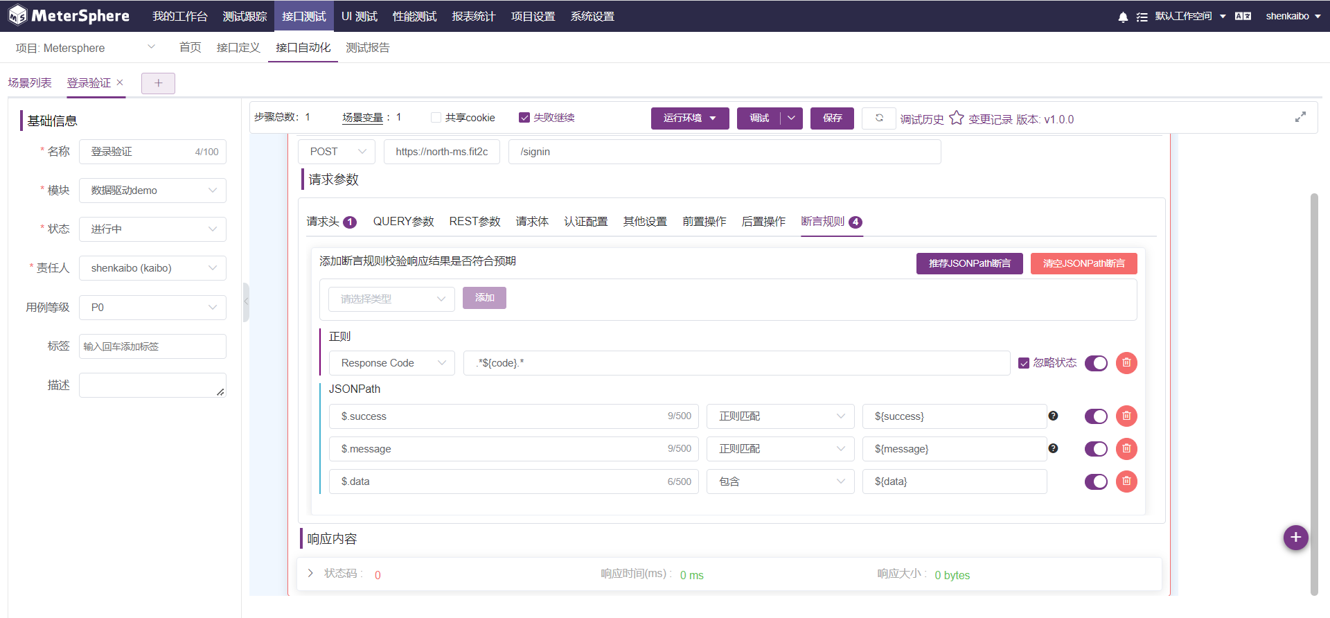Close the 登录验证 scenario tab
The image size is (1330, 618).
tap(120, 82)
